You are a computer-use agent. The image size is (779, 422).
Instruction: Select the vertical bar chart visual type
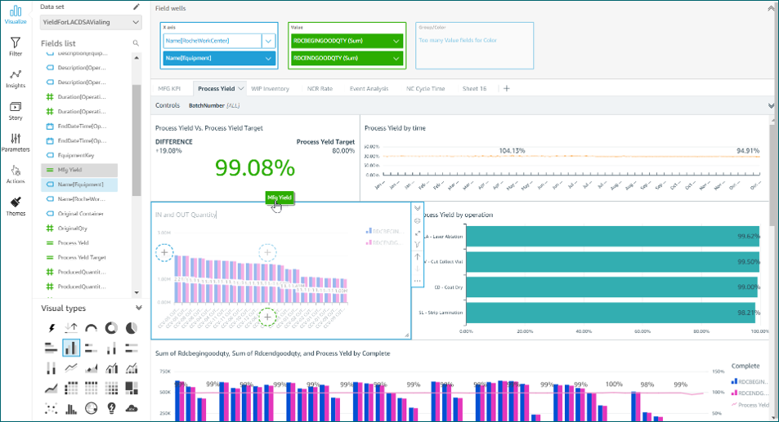click(x=71, y=348)
